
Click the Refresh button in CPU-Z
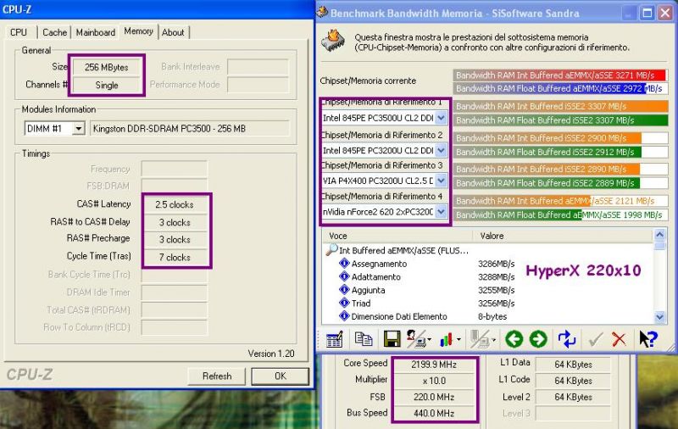(x=217, y=376)
